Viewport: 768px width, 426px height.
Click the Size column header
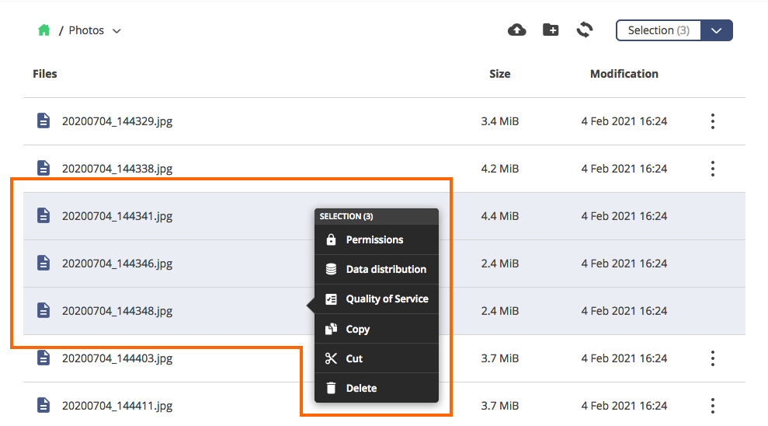pos(499,74)
